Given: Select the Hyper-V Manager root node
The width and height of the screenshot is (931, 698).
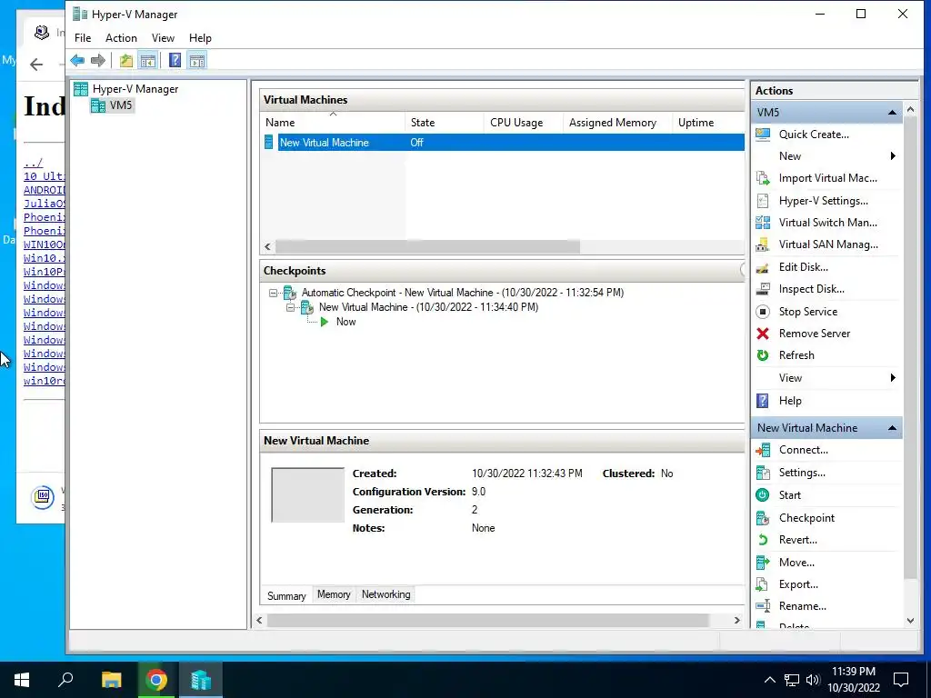Looking at the screenshot, I should pos(135,89).
